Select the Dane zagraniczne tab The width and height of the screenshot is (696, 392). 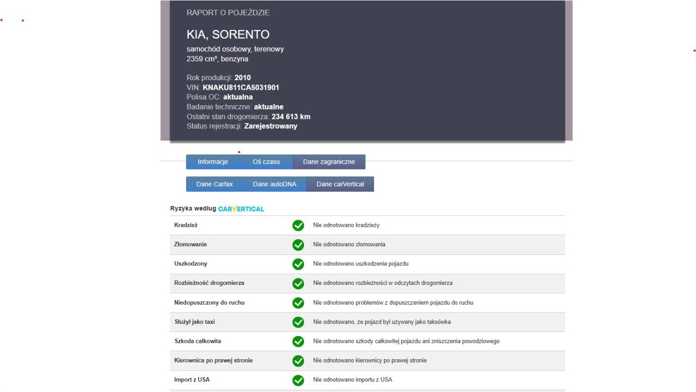pos(329,162)
